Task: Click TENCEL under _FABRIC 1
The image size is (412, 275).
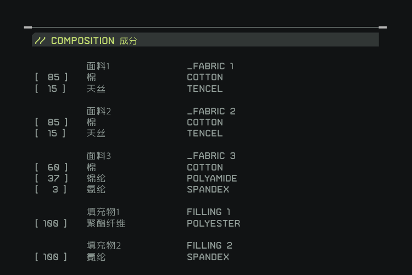Action: [x=205, y=89]
